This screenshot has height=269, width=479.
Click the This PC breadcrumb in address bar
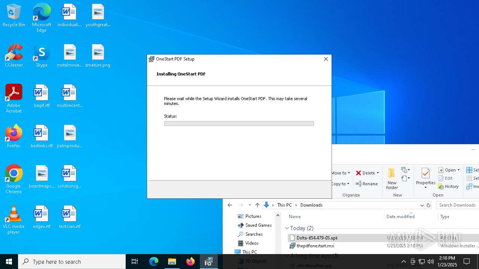284,205
